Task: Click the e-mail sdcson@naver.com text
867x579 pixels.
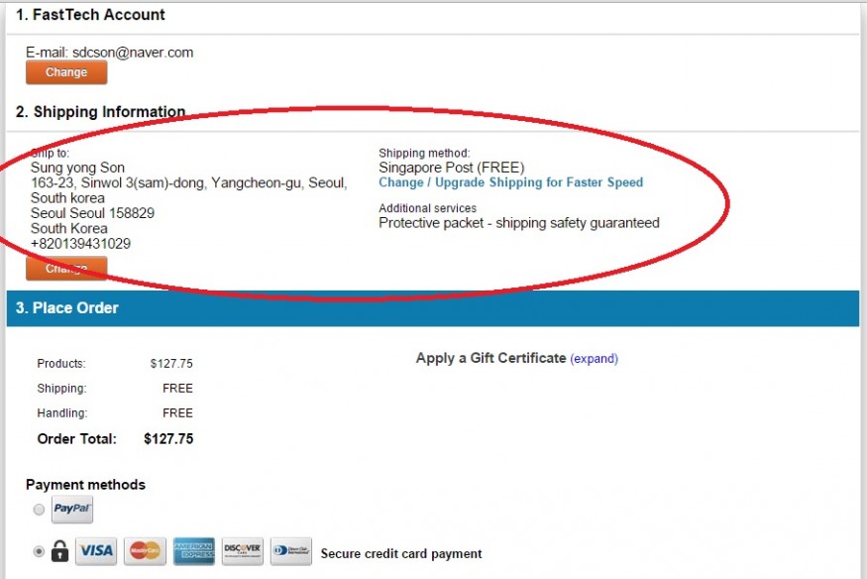Action: (x=133, y=53)
